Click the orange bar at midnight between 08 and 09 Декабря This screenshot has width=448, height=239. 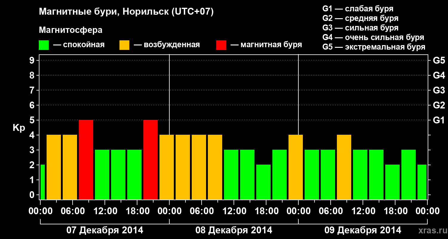point(296,167)
